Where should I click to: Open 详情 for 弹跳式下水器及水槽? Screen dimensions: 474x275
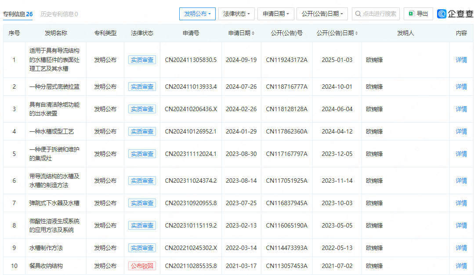(461, 203)
